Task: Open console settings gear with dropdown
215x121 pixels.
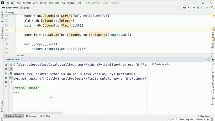Action: (x=6, y=82)
